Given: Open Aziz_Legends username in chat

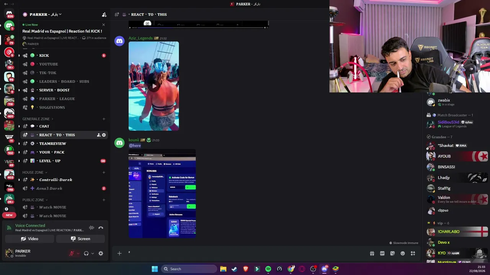Looking at the screenshot, I should pyautogui.click(x=140, y=38).
